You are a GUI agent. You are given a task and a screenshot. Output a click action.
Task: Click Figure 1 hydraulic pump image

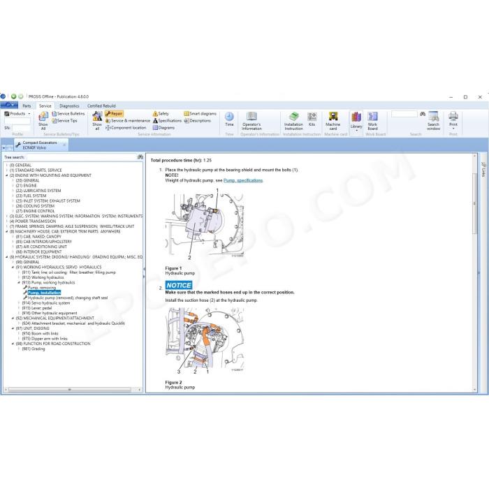coord(205,226)
